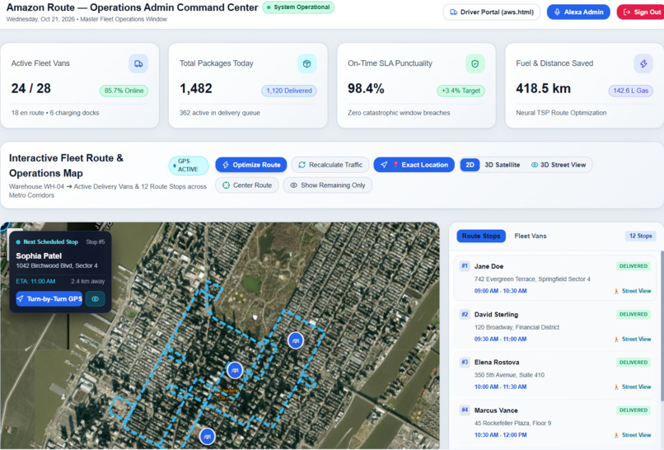Viewport: 664px width, 450px height.
Task: Select the Route Stops tab
Action: click(481, 236)
